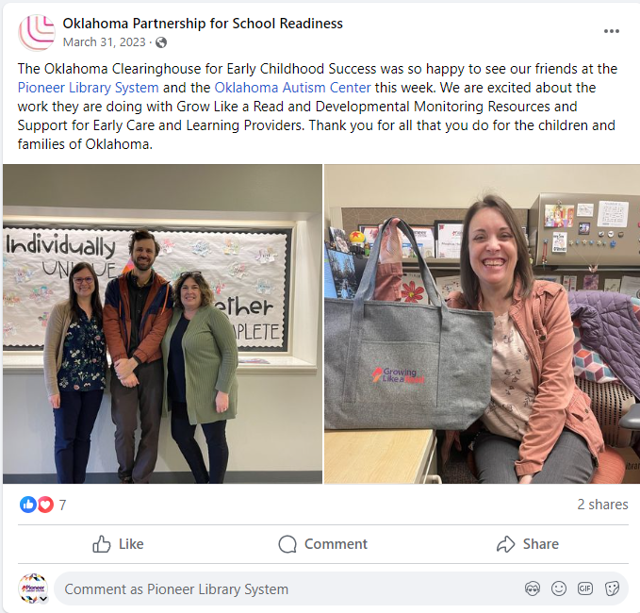View the 2 shares list
Image resolution: width=640 pixels, height=613 pixels.
coord(602,505)
